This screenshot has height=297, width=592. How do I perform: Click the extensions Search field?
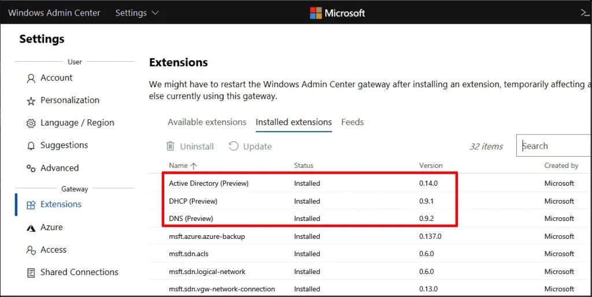point(555,146)
